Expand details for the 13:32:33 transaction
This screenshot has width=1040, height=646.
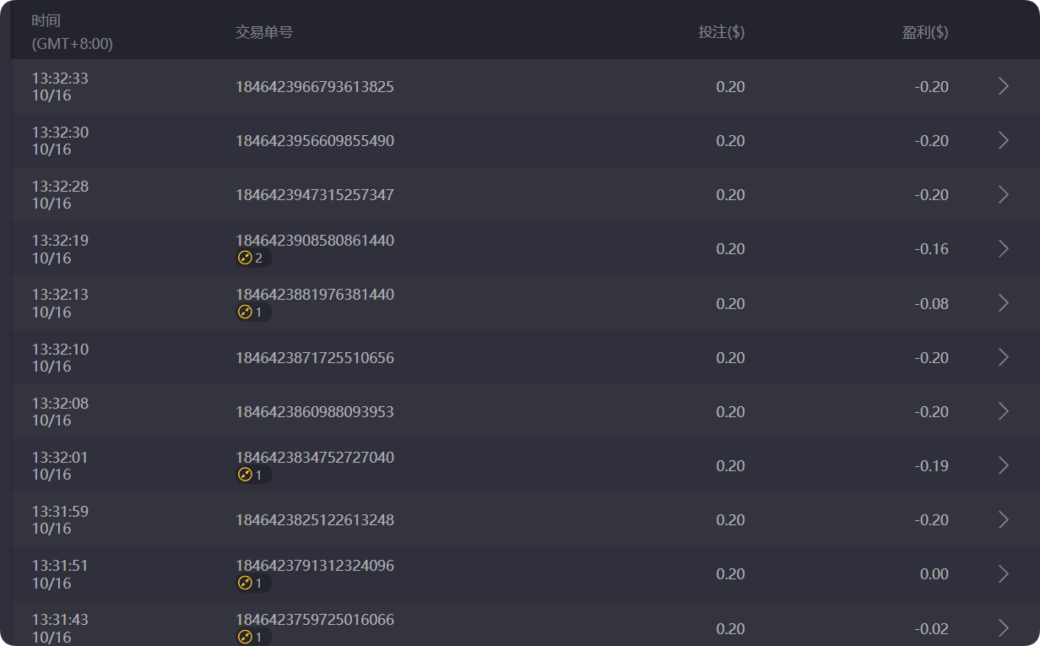pos(1003,86)
